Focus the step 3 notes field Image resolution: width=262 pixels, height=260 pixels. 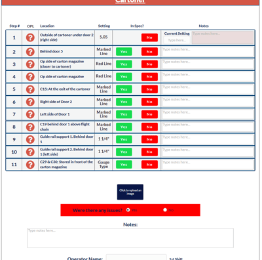click(x=208, y=64)
